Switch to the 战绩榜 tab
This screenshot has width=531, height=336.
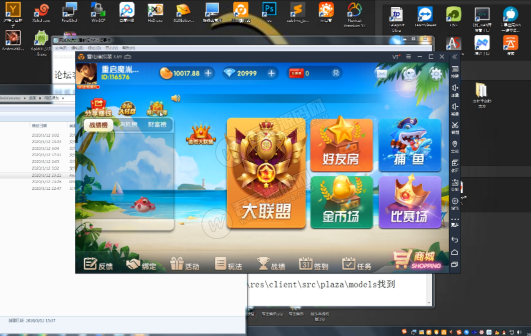click(98, 125)
